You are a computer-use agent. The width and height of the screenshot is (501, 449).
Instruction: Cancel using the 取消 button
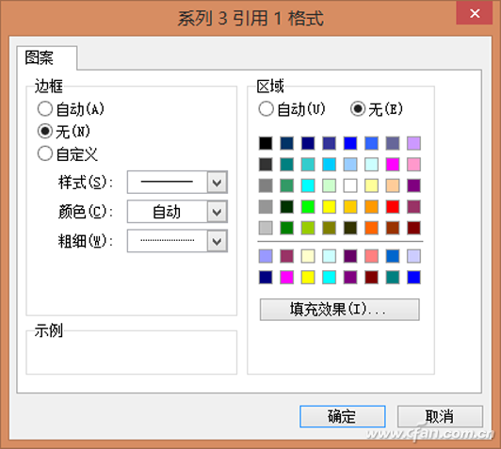point(440,416)
